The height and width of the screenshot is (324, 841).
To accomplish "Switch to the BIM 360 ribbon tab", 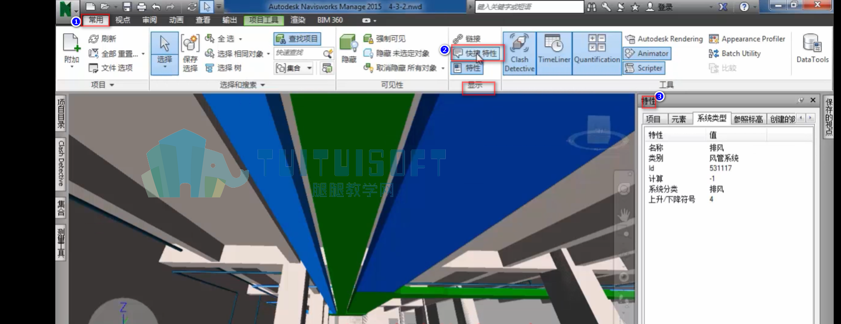I will pyautogui.click(x=330, y=20).
